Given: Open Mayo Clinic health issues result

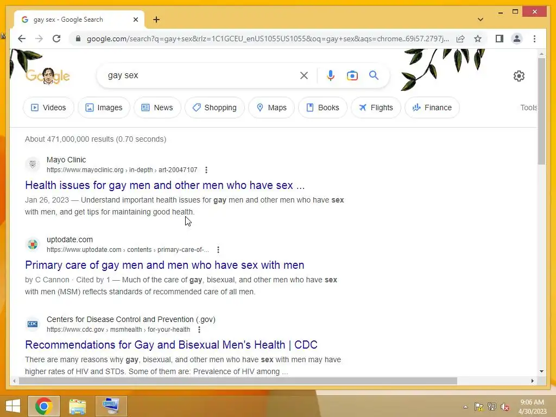Looking at the screenshot, I should [165, 185].
